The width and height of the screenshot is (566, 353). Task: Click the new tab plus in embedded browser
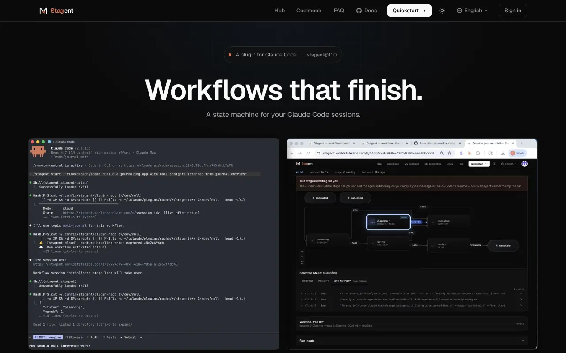521,143
